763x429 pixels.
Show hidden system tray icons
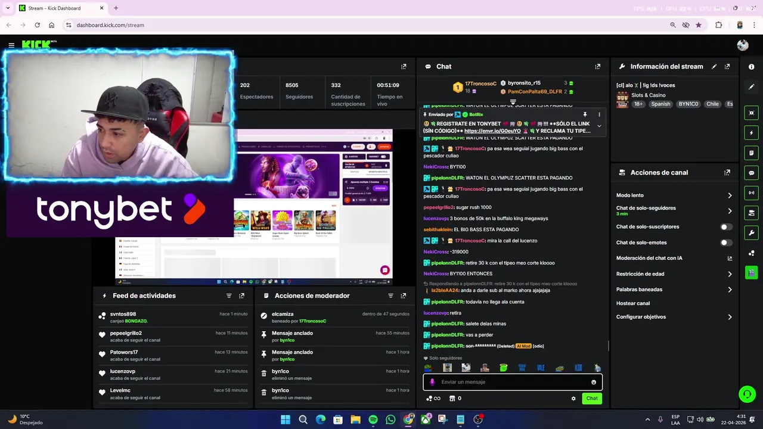click(647, 419)
